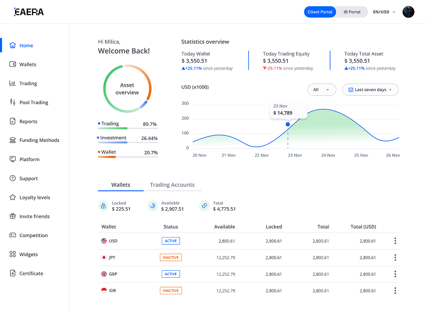
Task: Switch to the Trading Accounts tab
Action: (x=172, y=185)
